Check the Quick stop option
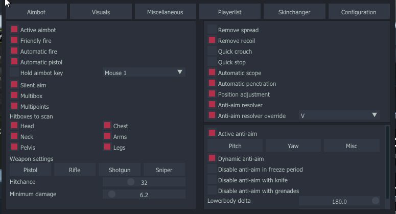The width and height of the screenshot is (396, 214). [212, 62]
